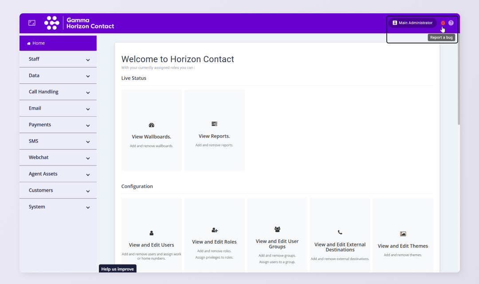Image resolution: width=479 pixels, height=284 pixels.
Task: Click the View Wallboards dashboard icon
Action: [151, 125]
